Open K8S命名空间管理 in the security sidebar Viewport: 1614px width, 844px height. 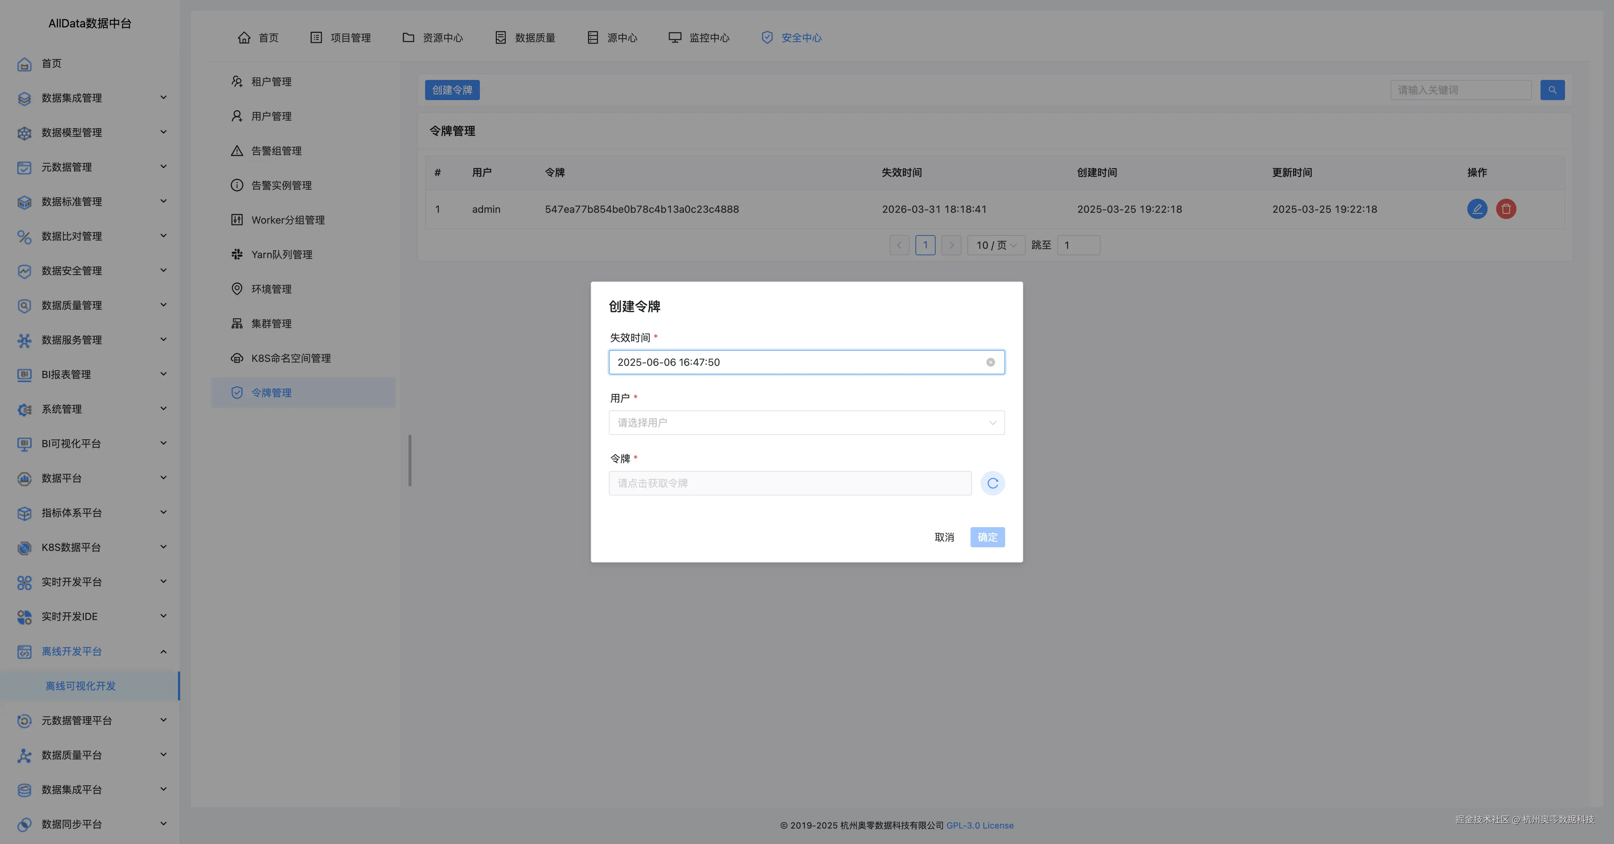click(291, 358)
